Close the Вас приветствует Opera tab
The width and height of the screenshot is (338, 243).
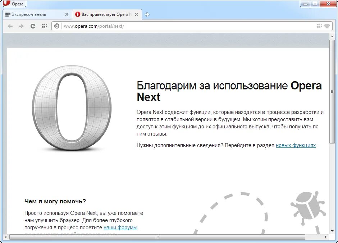[x=137, y=14]
